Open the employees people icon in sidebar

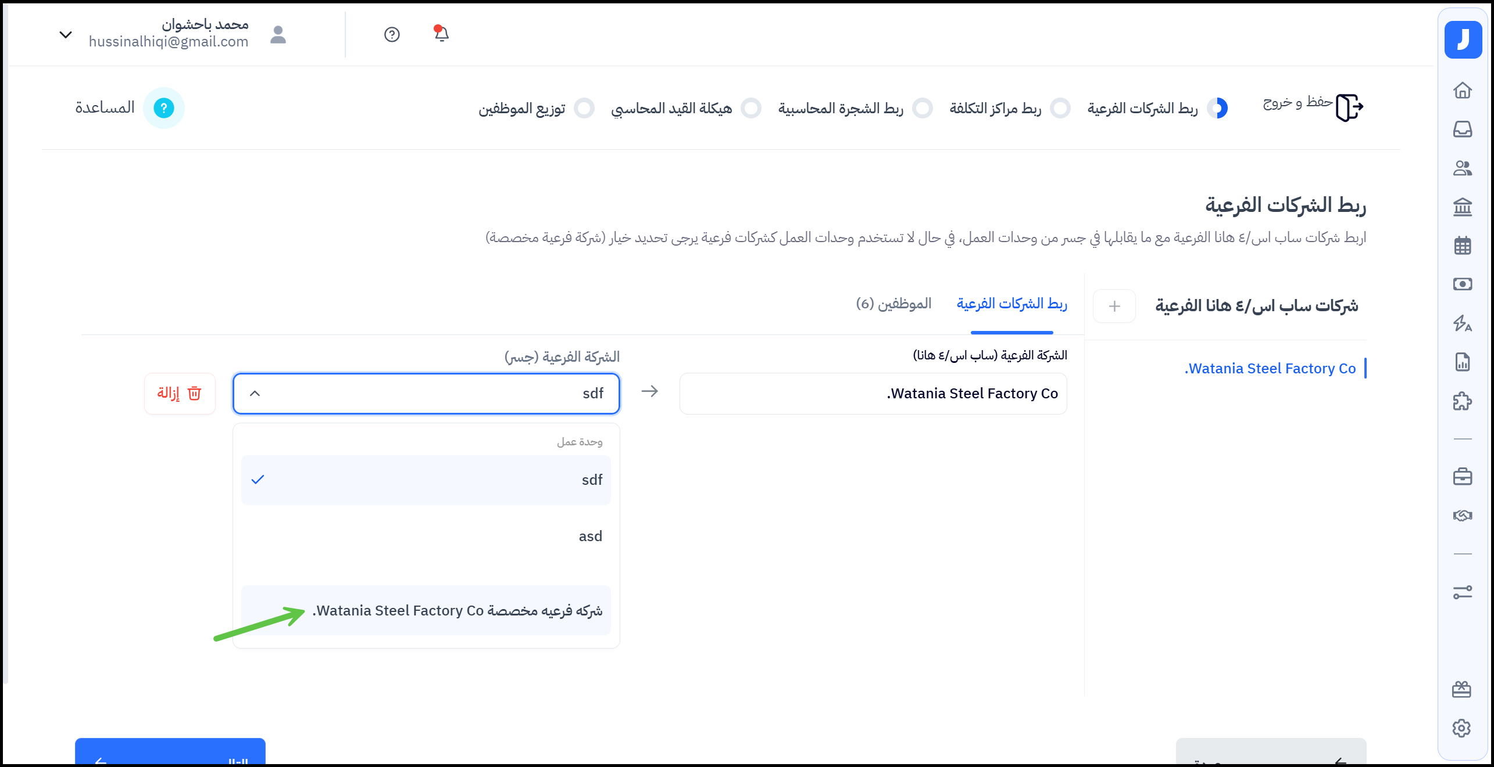(x=1462, y=168)
